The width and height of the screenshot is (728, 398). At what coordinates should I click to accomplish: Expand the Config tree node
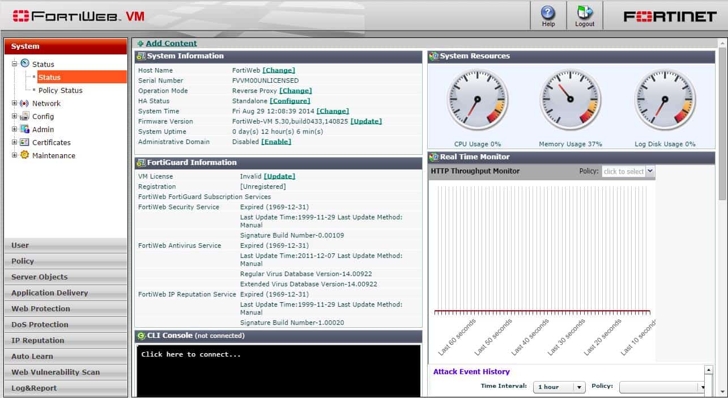point(14,116)
